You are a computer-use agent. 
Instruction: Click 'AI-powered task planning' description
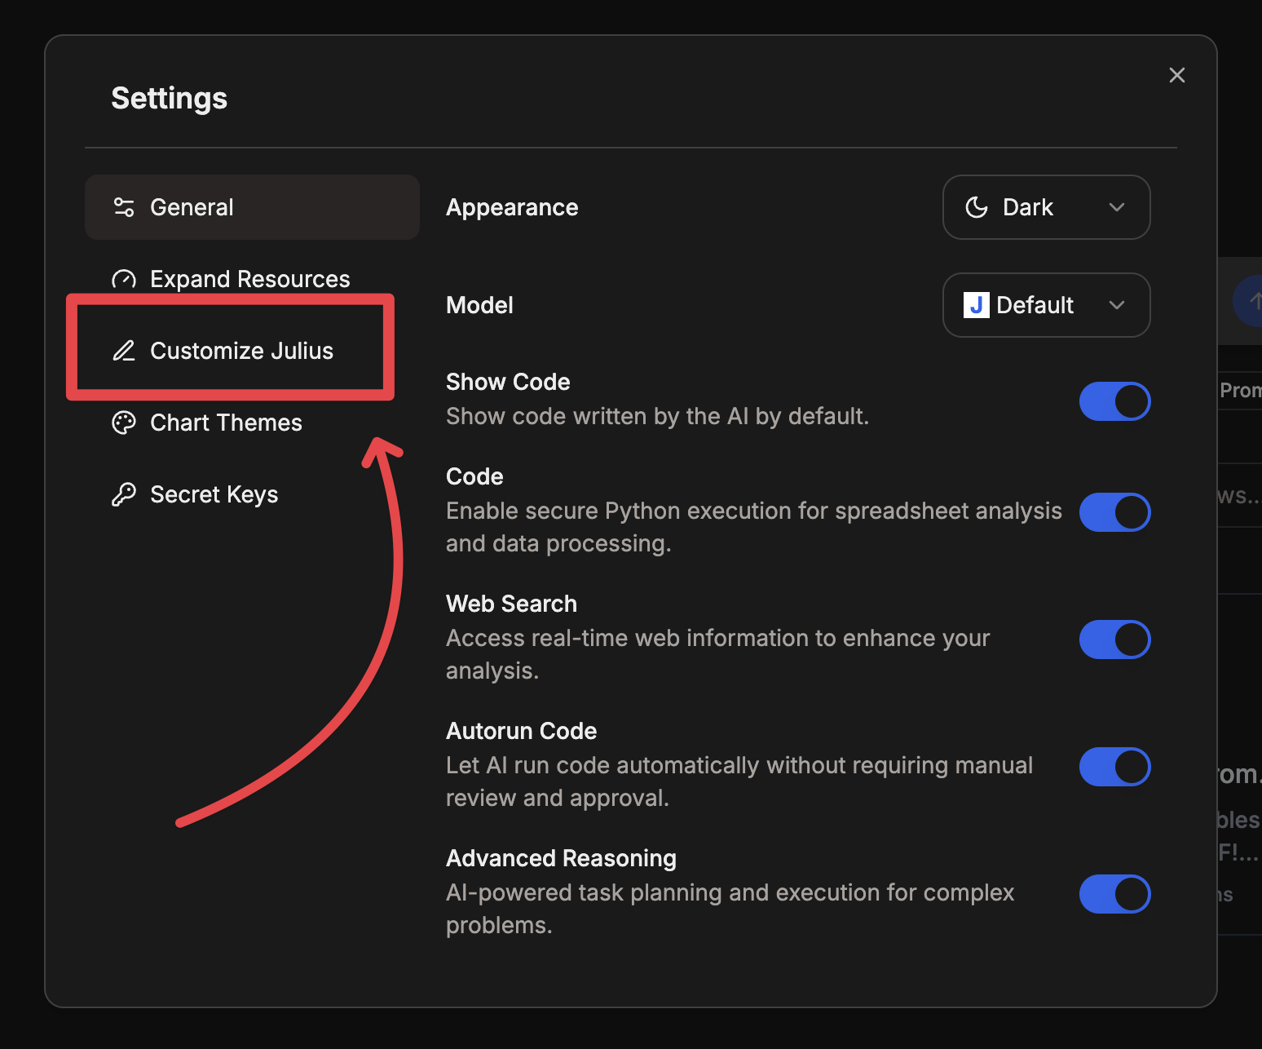click(730, 909)
